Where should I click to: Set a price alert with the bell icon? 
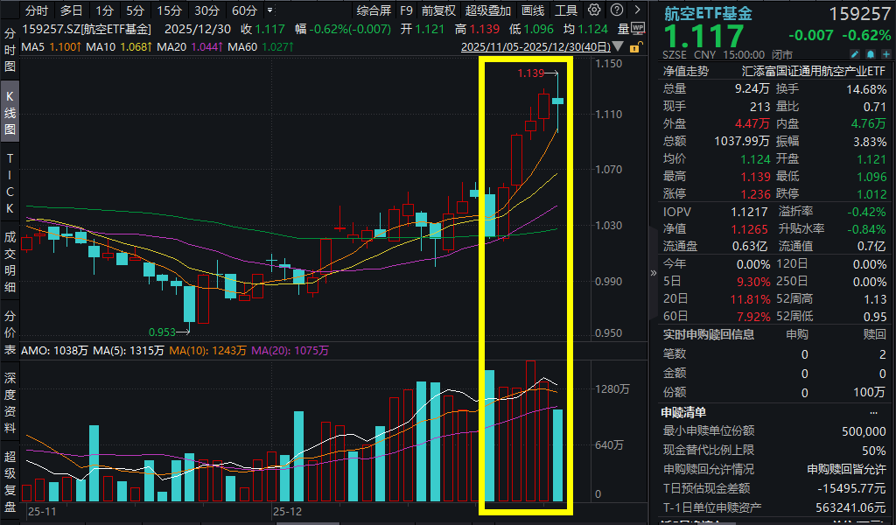[x=871, y=53]
